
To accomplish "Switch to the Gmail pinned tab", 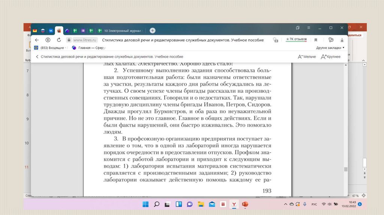I will click(35, 30).
